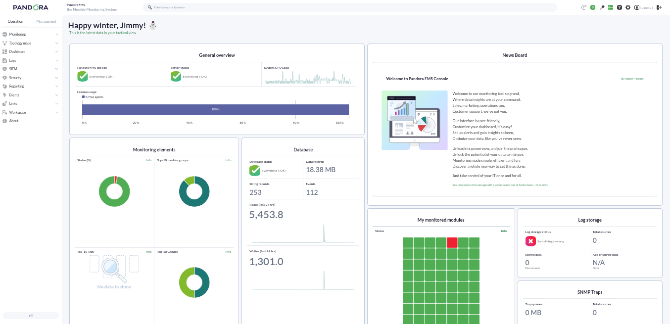Switch to the Operation tab
This screenshot has height=324, width=670.
[15, 21]
